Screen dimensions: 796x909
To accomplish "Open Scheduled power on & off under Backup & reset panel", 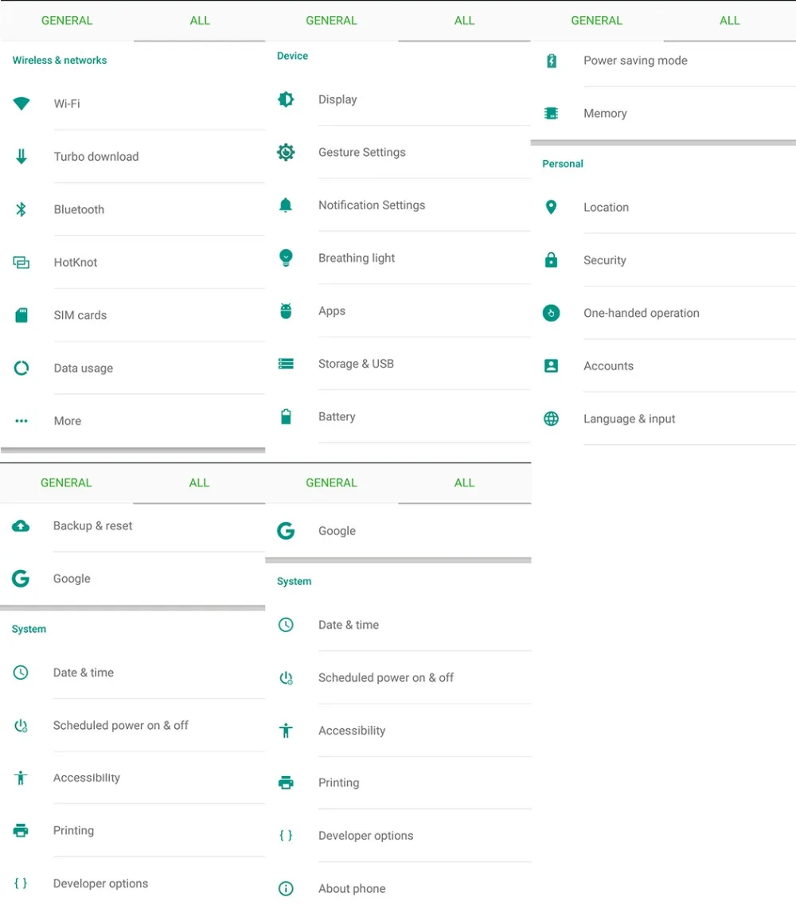I will (133, 725).
